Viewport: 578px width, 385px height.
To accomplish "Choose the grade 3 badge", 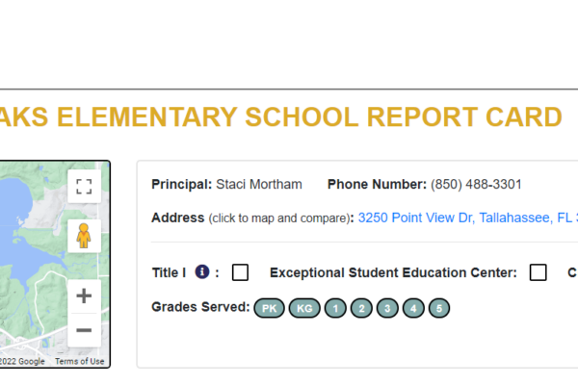I will coord(387,308).
